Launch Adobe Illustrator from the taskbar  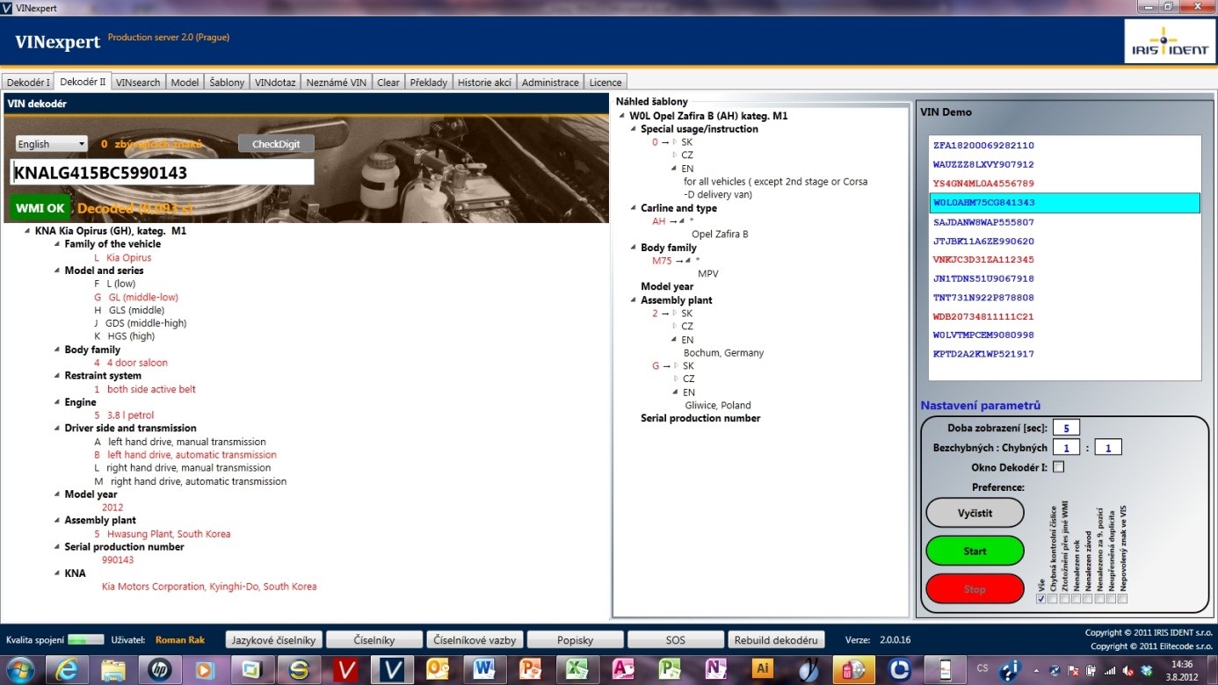pyautogui.click(x=762, y=670)
